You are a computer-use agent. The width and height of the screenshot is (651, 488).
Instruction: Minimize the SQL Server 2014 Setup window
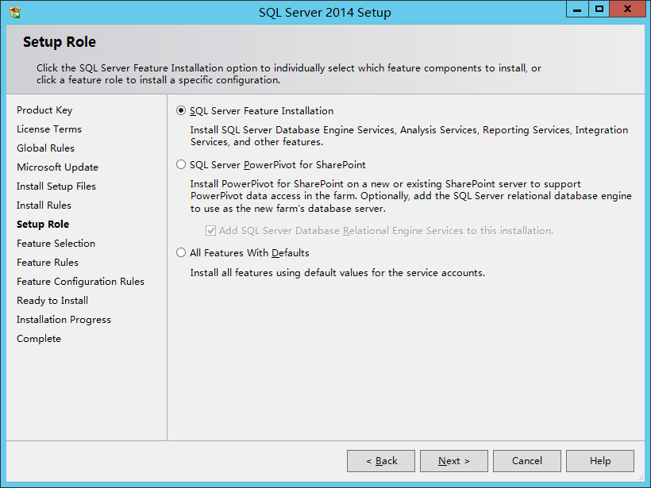(577, 10)
